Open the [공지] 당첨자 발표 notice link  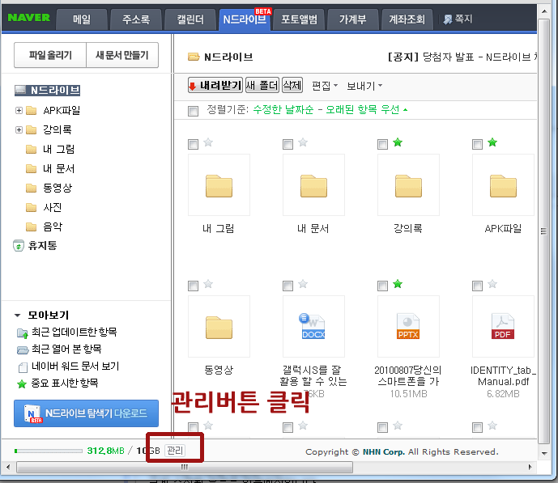click(462, 57)
